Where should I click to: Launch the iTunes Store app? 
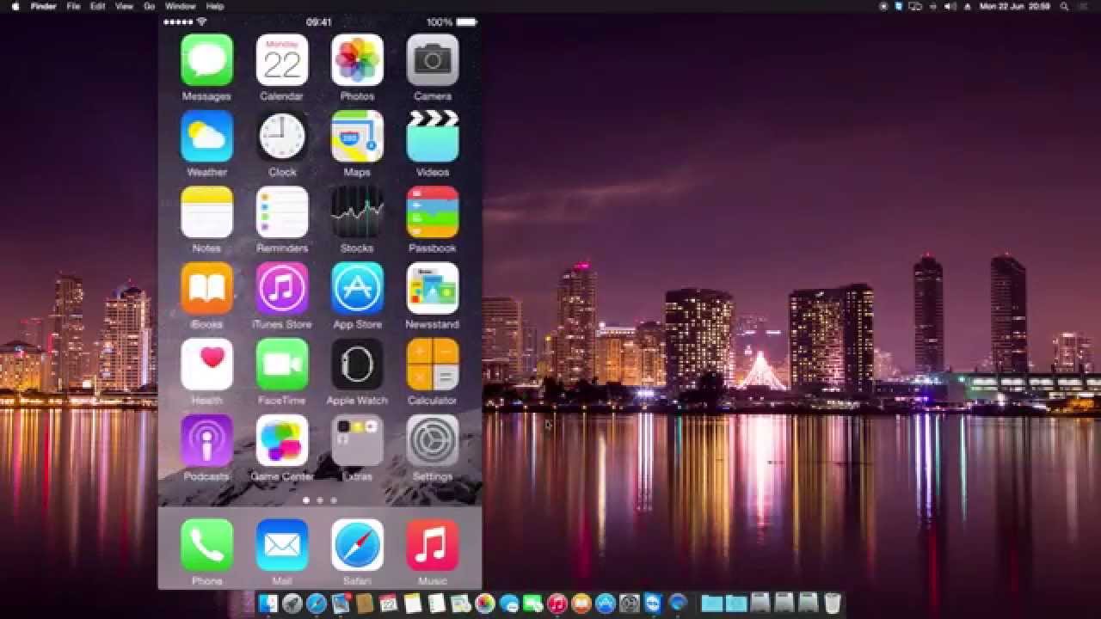point(282,288)
